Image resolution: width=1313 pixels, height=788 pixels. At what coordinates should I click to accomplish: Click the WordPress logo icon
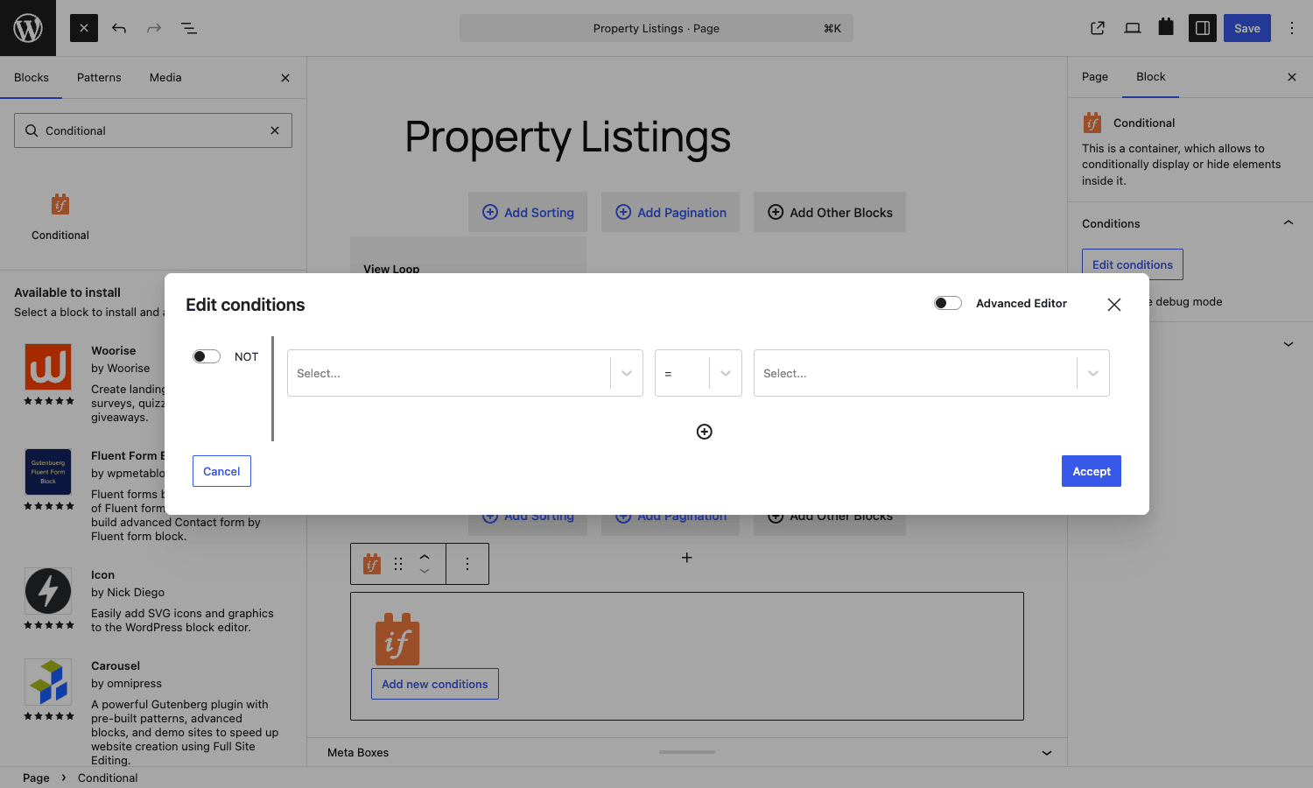tap(28, 28)
